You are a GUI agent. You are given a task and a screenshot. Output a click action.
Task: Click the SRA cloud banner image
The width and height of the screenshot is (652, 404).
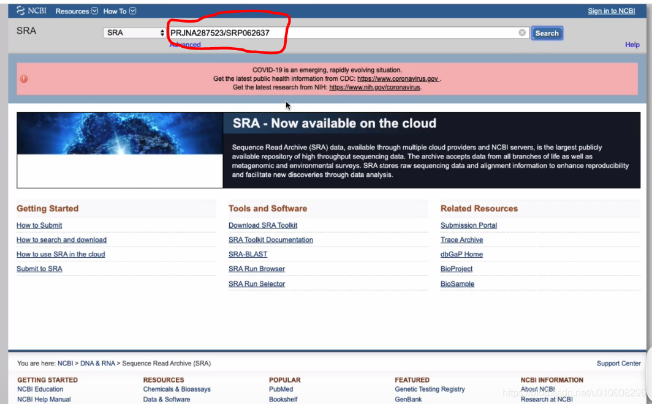click(x=119, y=133)
